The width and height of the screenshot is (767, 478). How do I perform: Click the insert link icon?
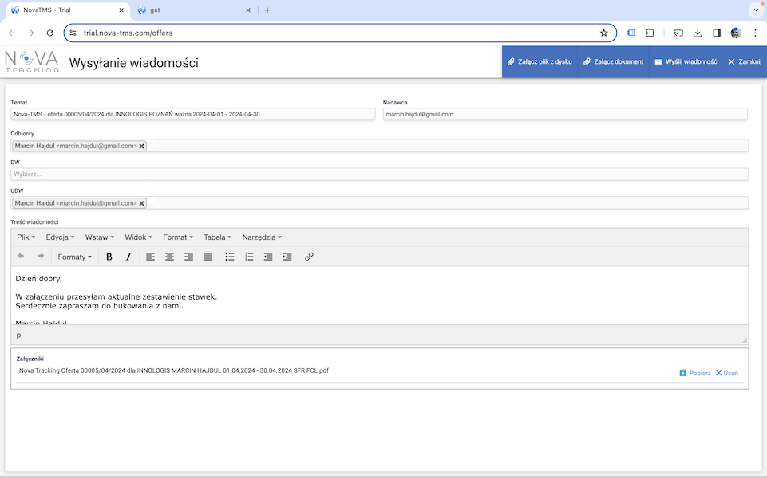pyautogui.click(x=309, y=257)
